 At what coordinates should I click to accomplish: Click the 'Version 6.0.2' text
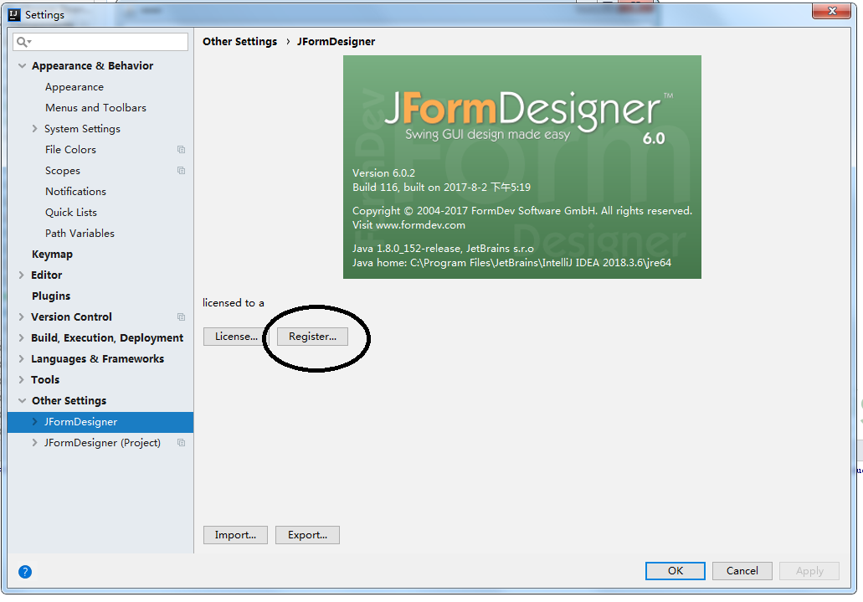tap(383, 173)
